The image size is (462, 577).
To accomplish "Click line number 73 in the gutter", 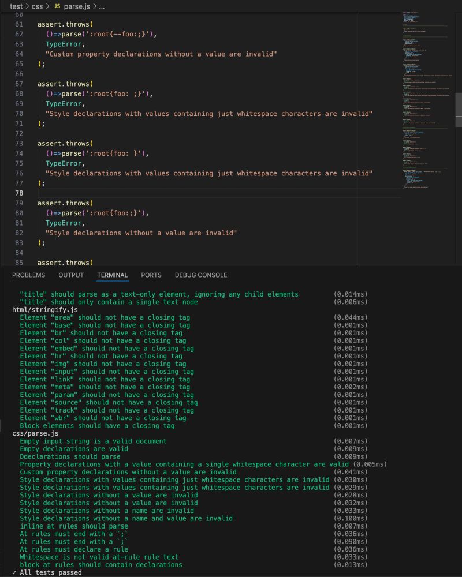I will click(19, 144).
